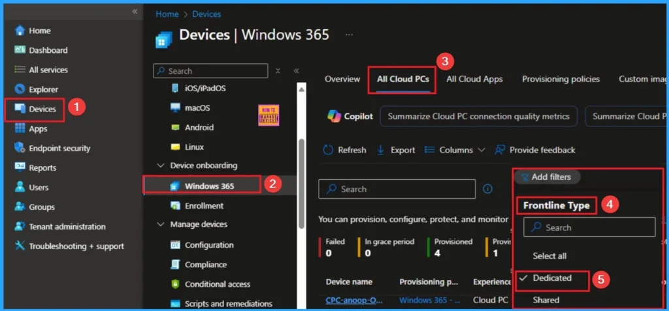Switch to All Cloud Apps tab
669x311 pixels.
pos(474,79)
